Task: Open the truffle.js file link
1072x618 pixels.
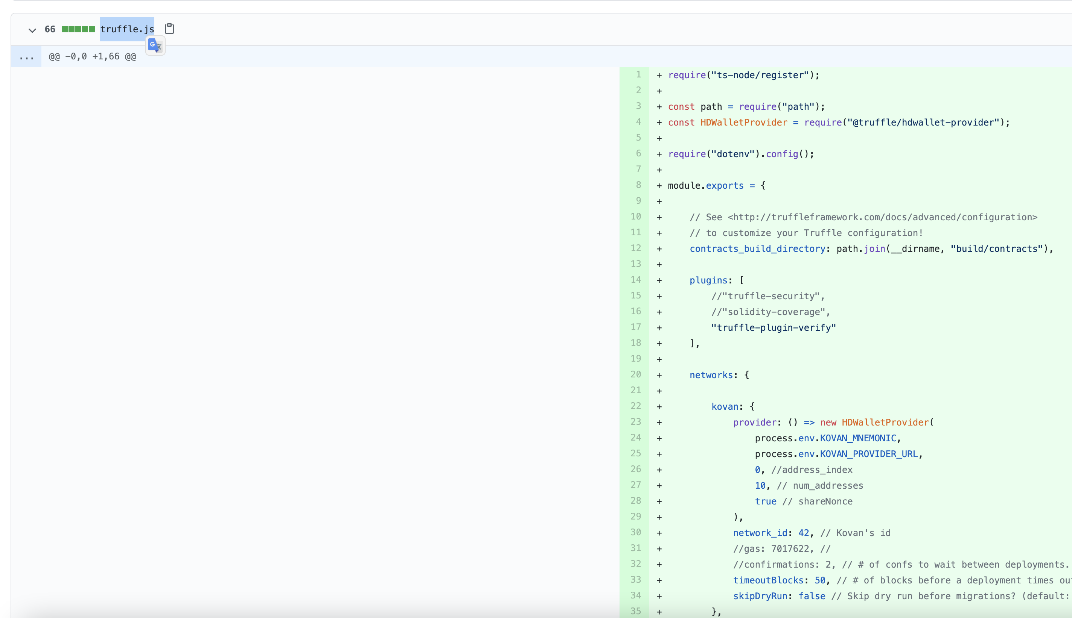Action: (x=127, y=29)
